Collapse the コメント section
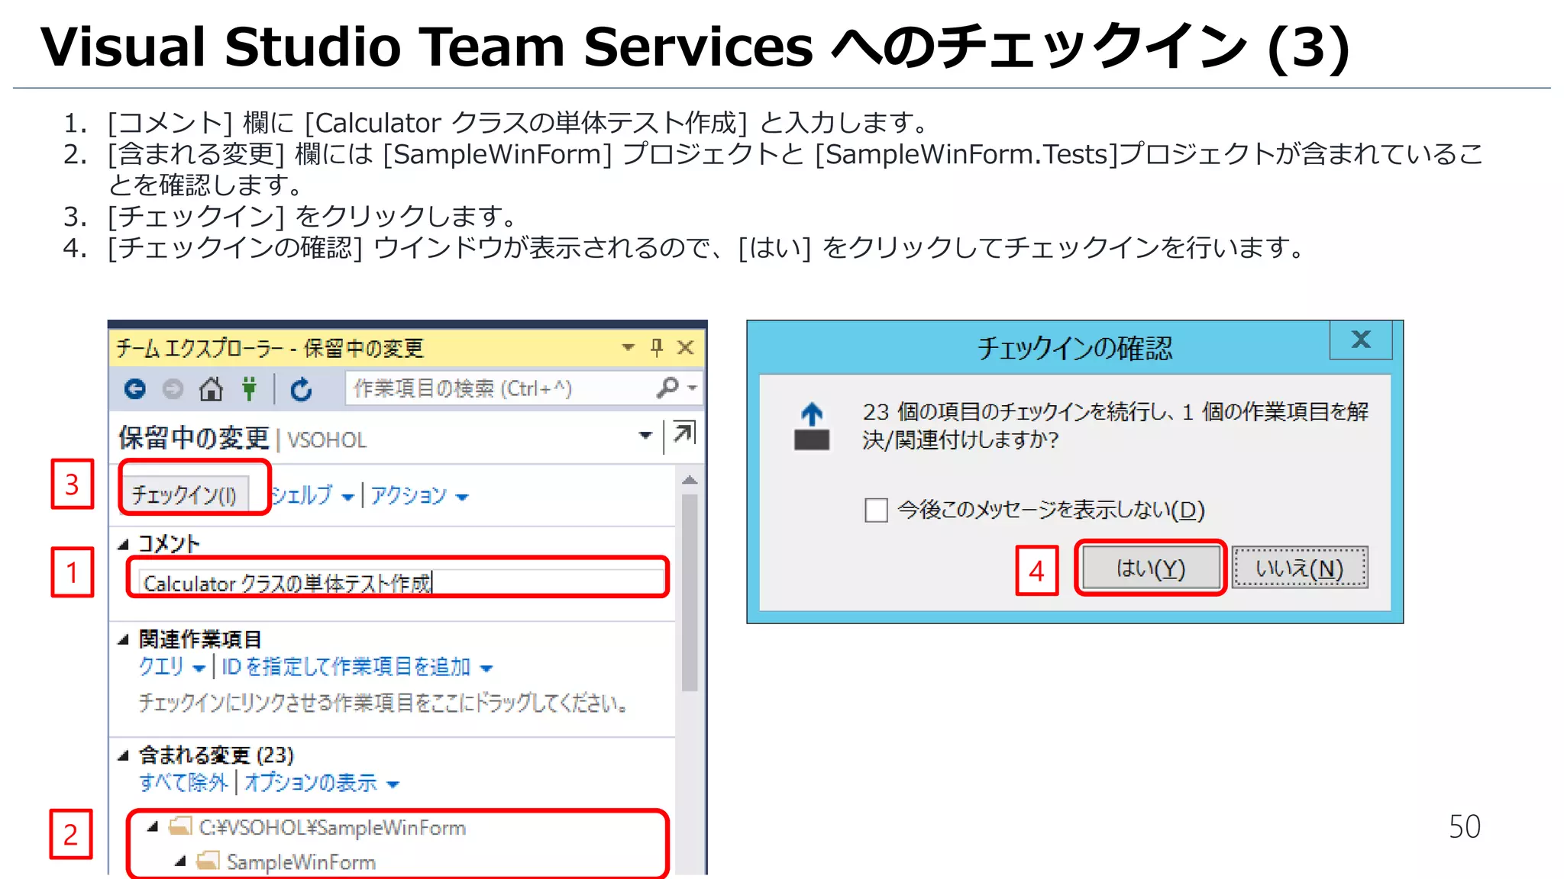 (124, 544)
